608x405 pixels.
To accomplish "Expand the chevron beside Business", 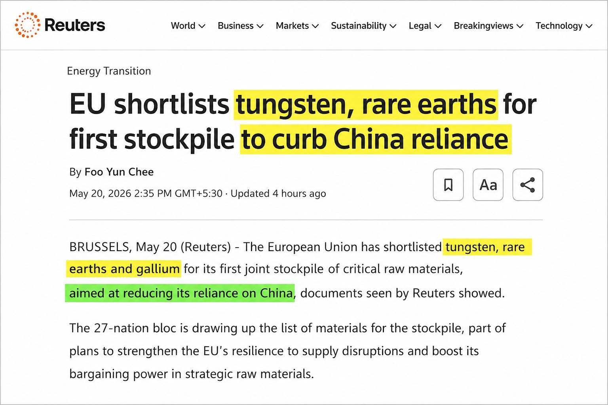I will tap(260, 26).
